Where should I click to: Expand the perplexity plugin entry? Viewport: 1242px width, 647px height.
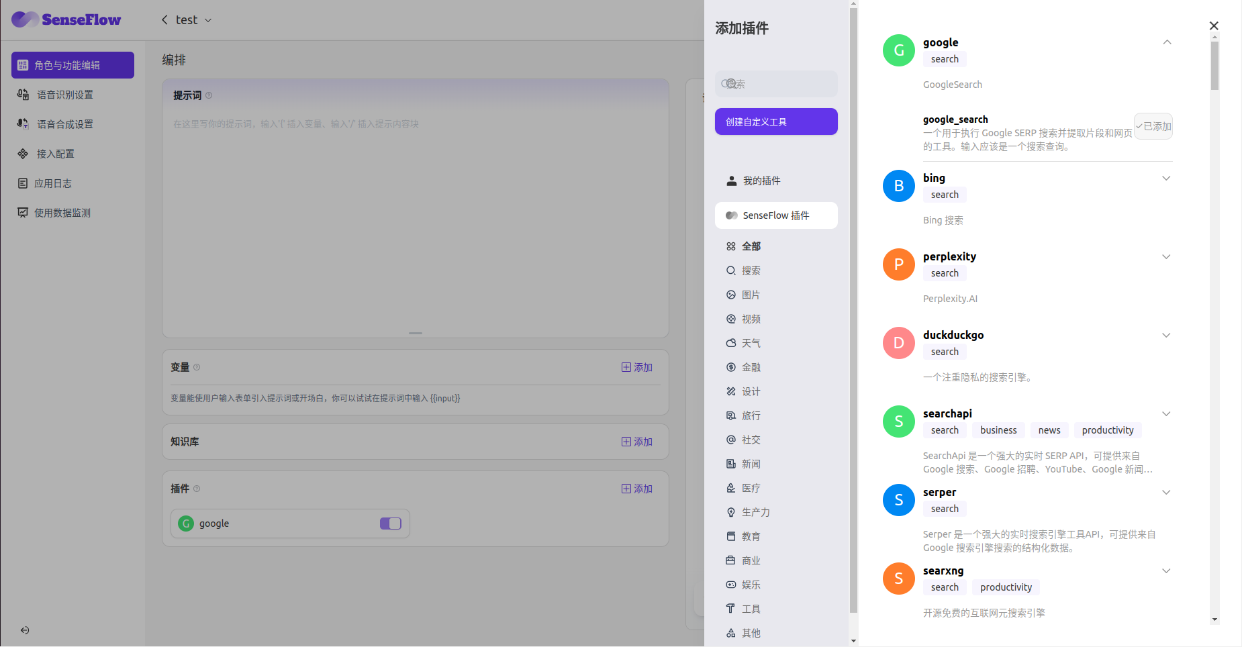click(x=1167, y=256)
